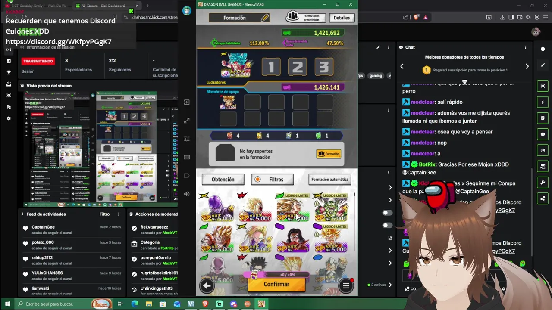This screenshot has height=310, width=552.
Task: Click the green wrench tools widget icon
Action: [543, 182]
